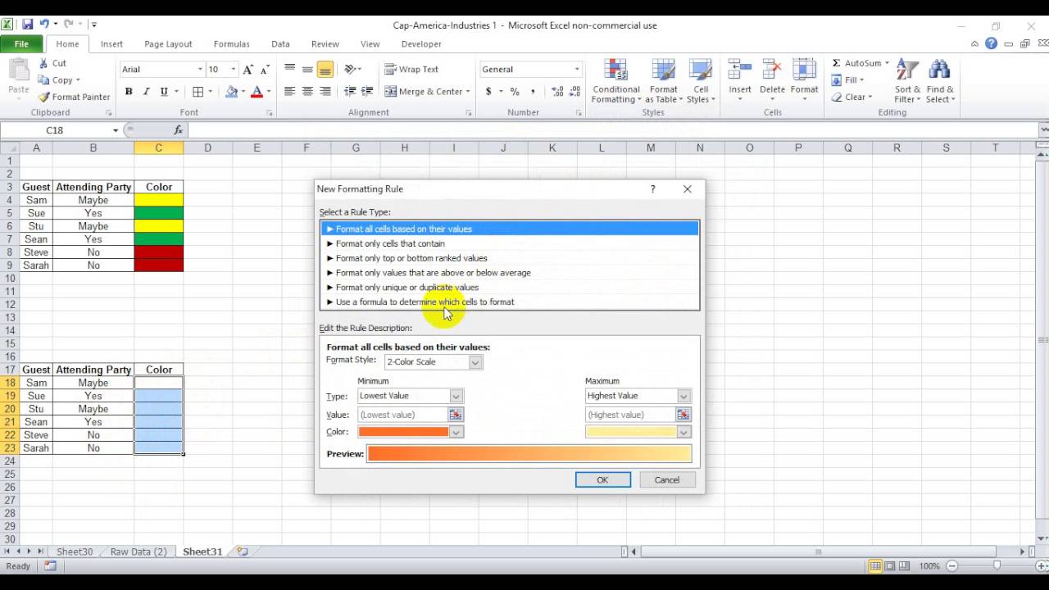Open the Formulas ribbon tab
Screen dimensions: 1049x590
point(231,44)
